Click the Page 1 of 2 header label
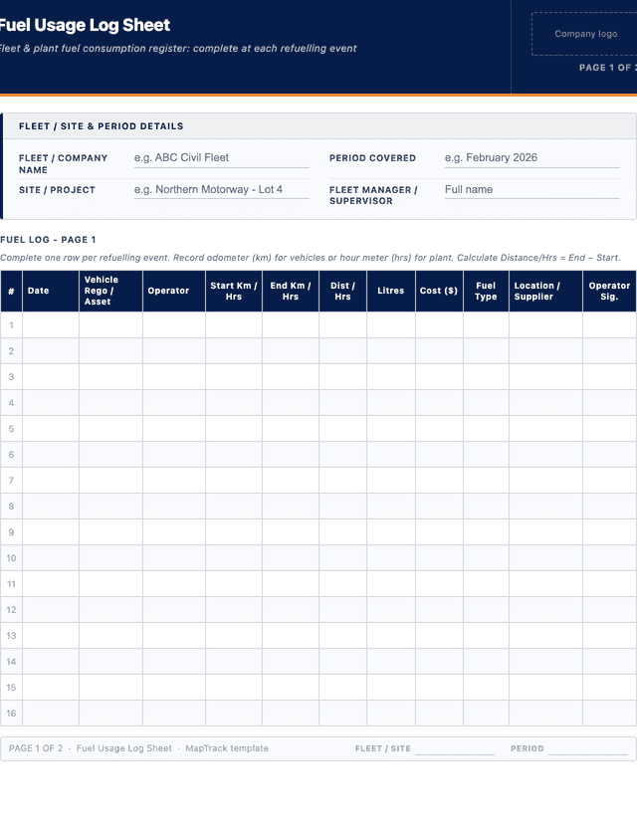 (607, 68)
